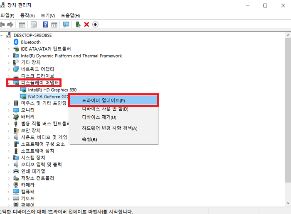Click the IDE ATA/ATAPI 컨트롤러 icon

click(x=16, y=49)
